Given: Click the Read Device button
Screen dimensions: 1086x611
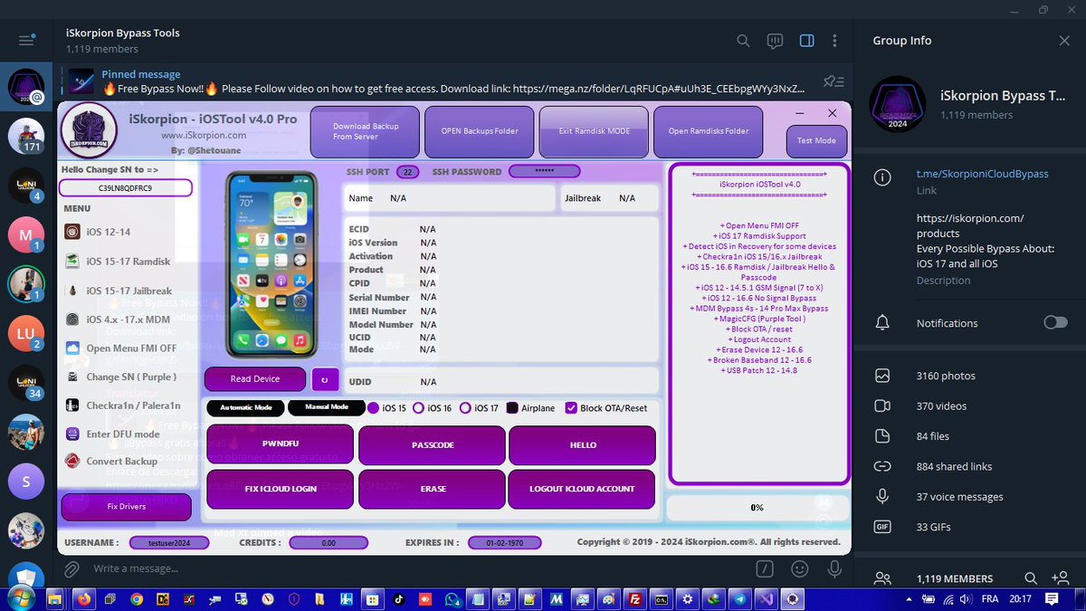Looking at the screenshot, I should pos(255,379).
